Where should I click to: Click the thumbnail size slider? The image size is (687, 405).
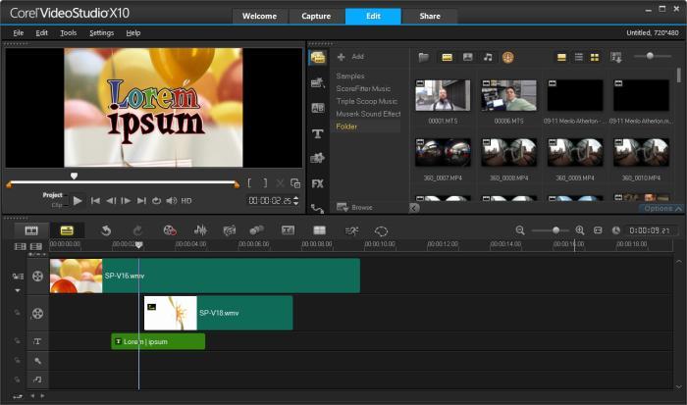click(x=650, y=57)
